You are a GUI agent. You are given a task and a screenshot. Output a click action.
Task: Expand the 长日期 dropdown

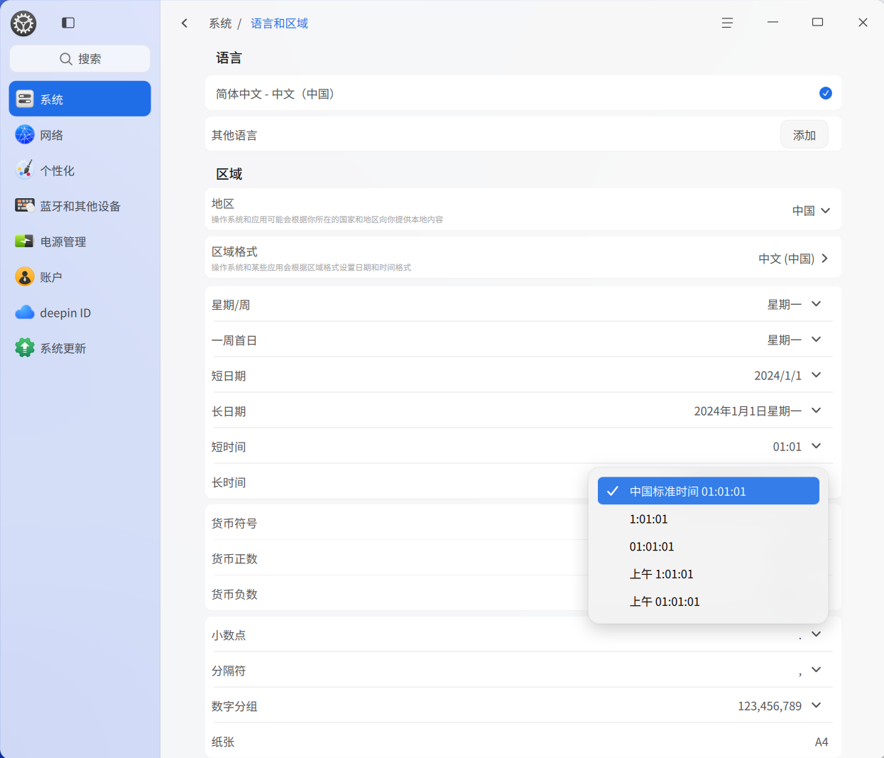(x=817, y=411)
